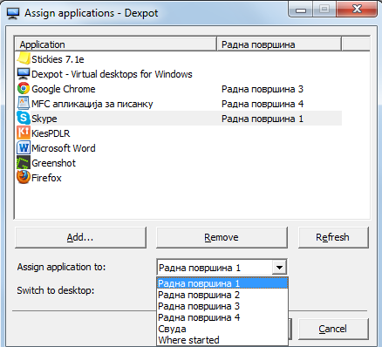Select the Where started option
This screenshot has height=347, width=382.
point(222,340)
